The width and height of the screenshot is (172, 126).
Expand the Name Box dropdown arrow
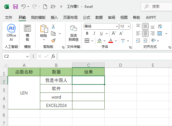(27, 56)
